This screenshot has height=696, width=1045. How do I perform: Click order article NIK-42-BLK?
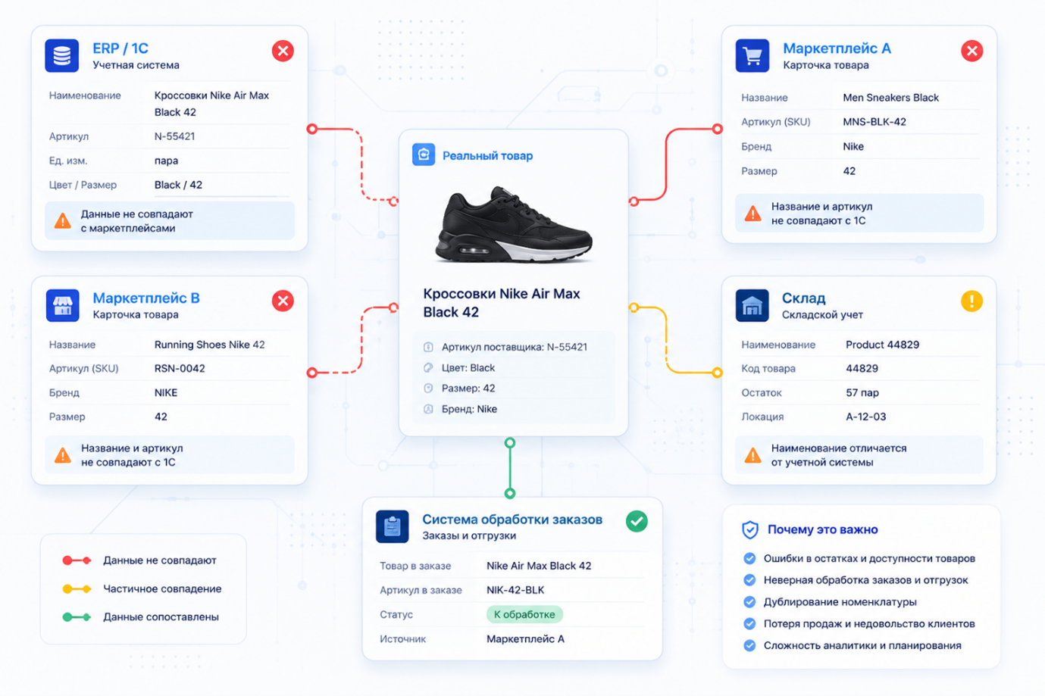pos(515,590)
